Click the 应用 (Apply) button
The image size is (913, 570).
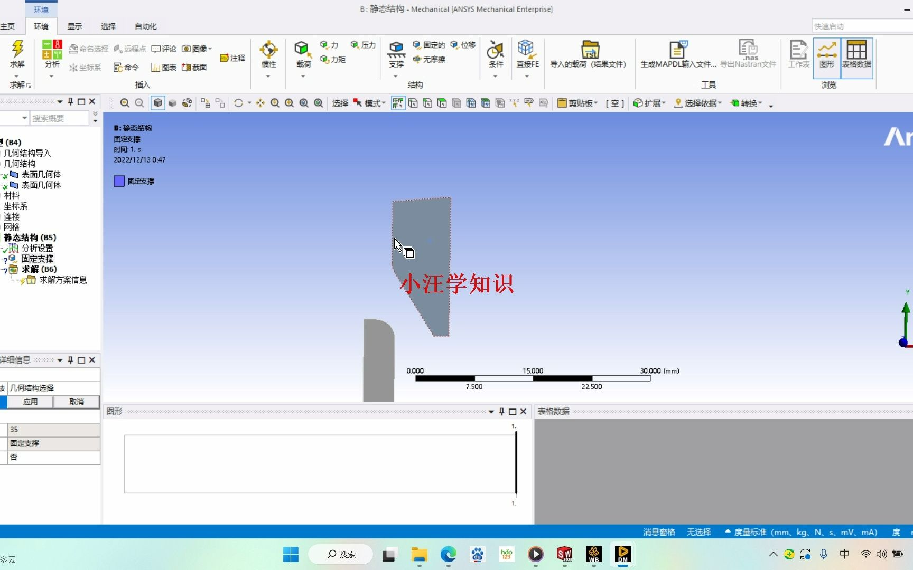coord(31,402)
